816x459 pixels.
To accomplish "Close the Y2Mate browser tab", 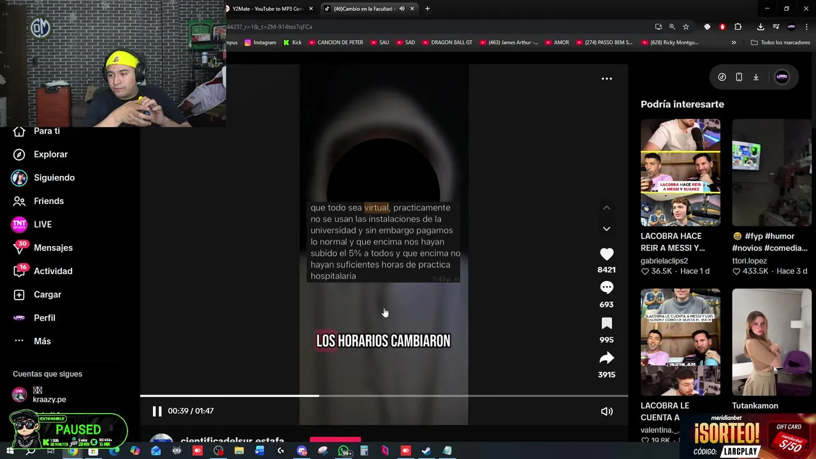I will [x=311, y=9].
